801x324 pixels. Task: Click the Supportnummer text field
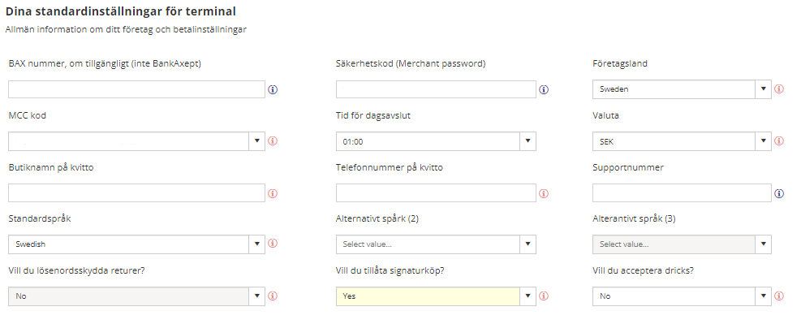[x=682, y=193]
